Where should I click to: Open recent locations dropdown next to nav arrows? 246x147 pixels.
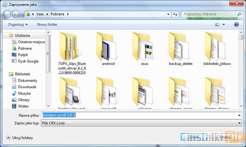pyautogui.click(x=22, y=15)
